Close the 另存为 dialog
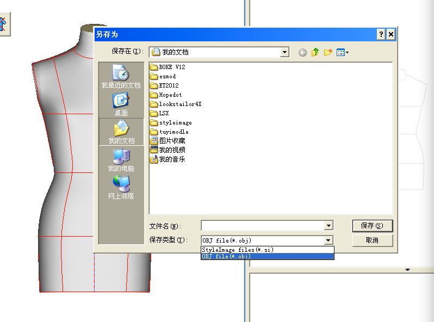The width and height of the screenshot is (434, 322). point(391,34)
